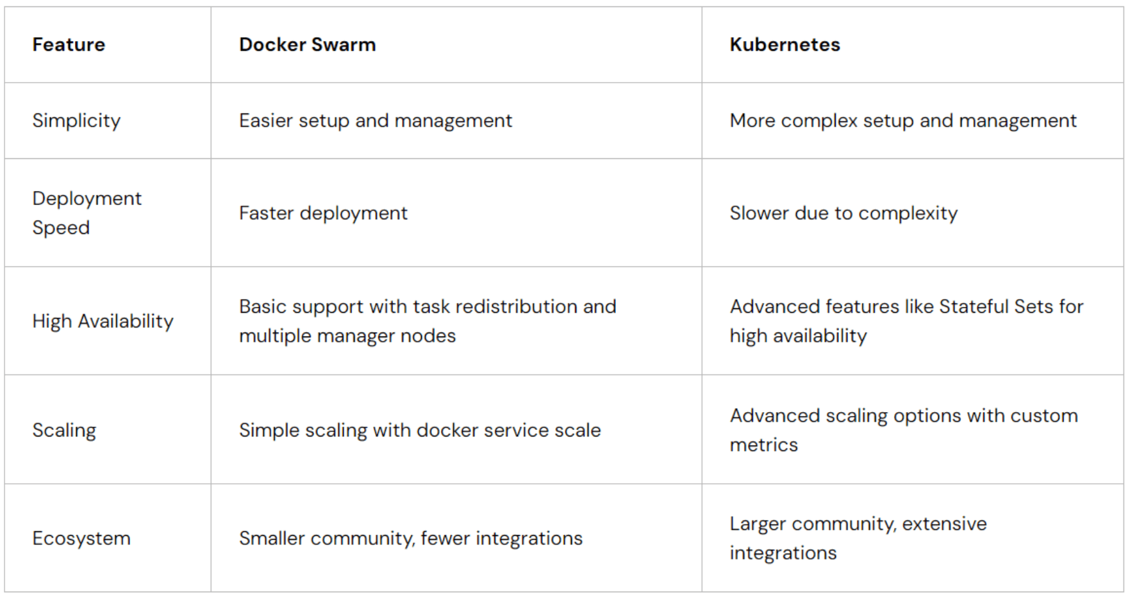Click the Ecosystem row label
The width and height of the screenshot is (1130, 596).
pos(81,538)
